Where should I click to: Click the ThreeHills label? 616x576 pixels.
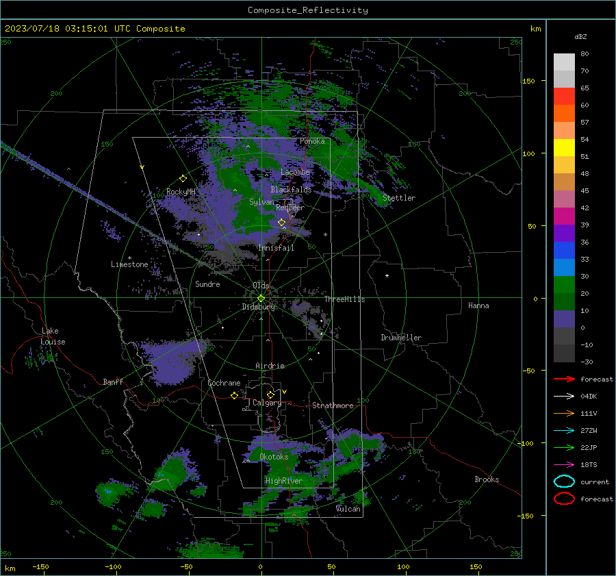point(344,299)
